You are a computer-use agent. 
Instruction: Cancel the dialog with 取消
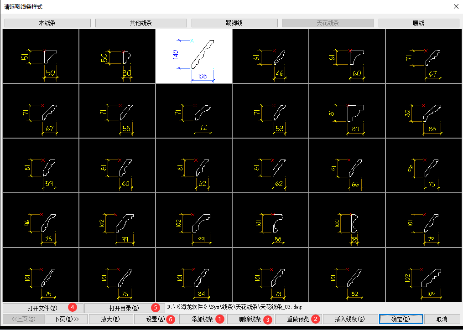point(442,319)
